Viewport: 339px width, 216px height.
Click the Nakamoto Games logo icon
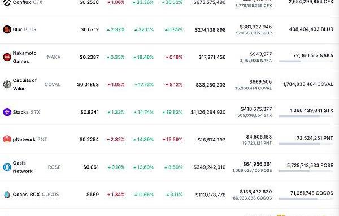click(7, 57)
